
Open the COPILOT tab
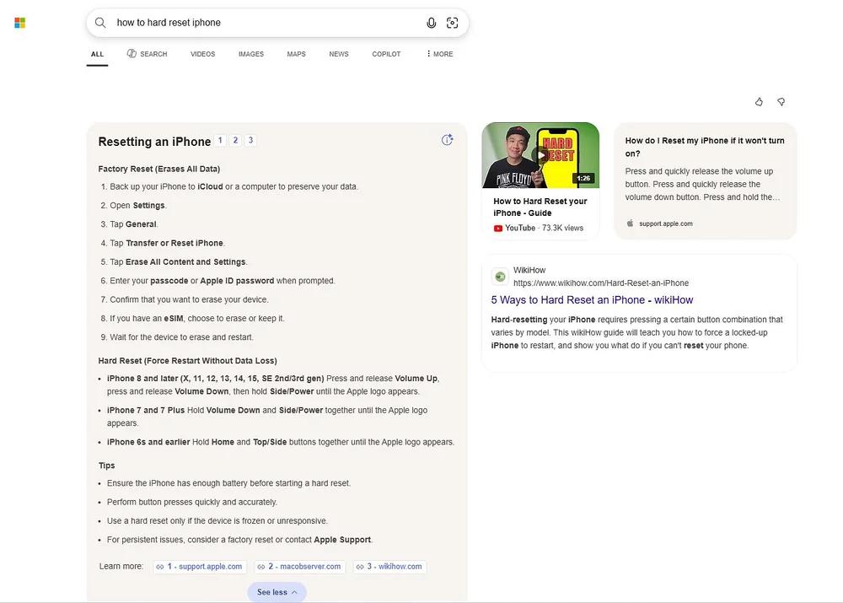pyautogui.click(x=386, y=54)
